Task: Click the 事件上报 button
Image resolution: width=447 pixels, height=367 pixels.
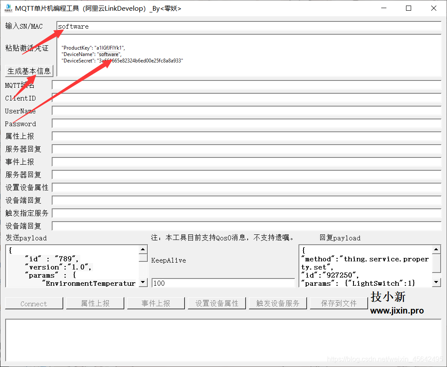Action: point(156,303)
